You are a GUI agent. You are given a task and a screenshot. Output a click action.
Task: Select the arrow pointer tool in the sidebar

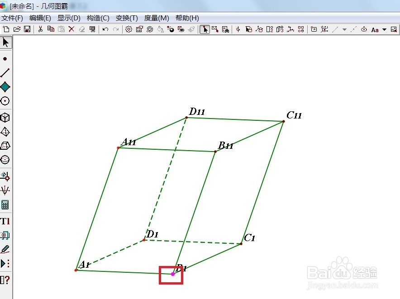(x=5, y=43)
